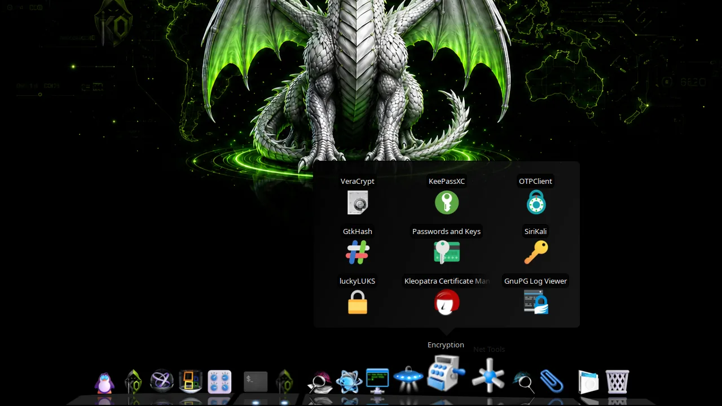
Task: Open the purple orbit sphere dock icon
Action: (x=162, y=381)
